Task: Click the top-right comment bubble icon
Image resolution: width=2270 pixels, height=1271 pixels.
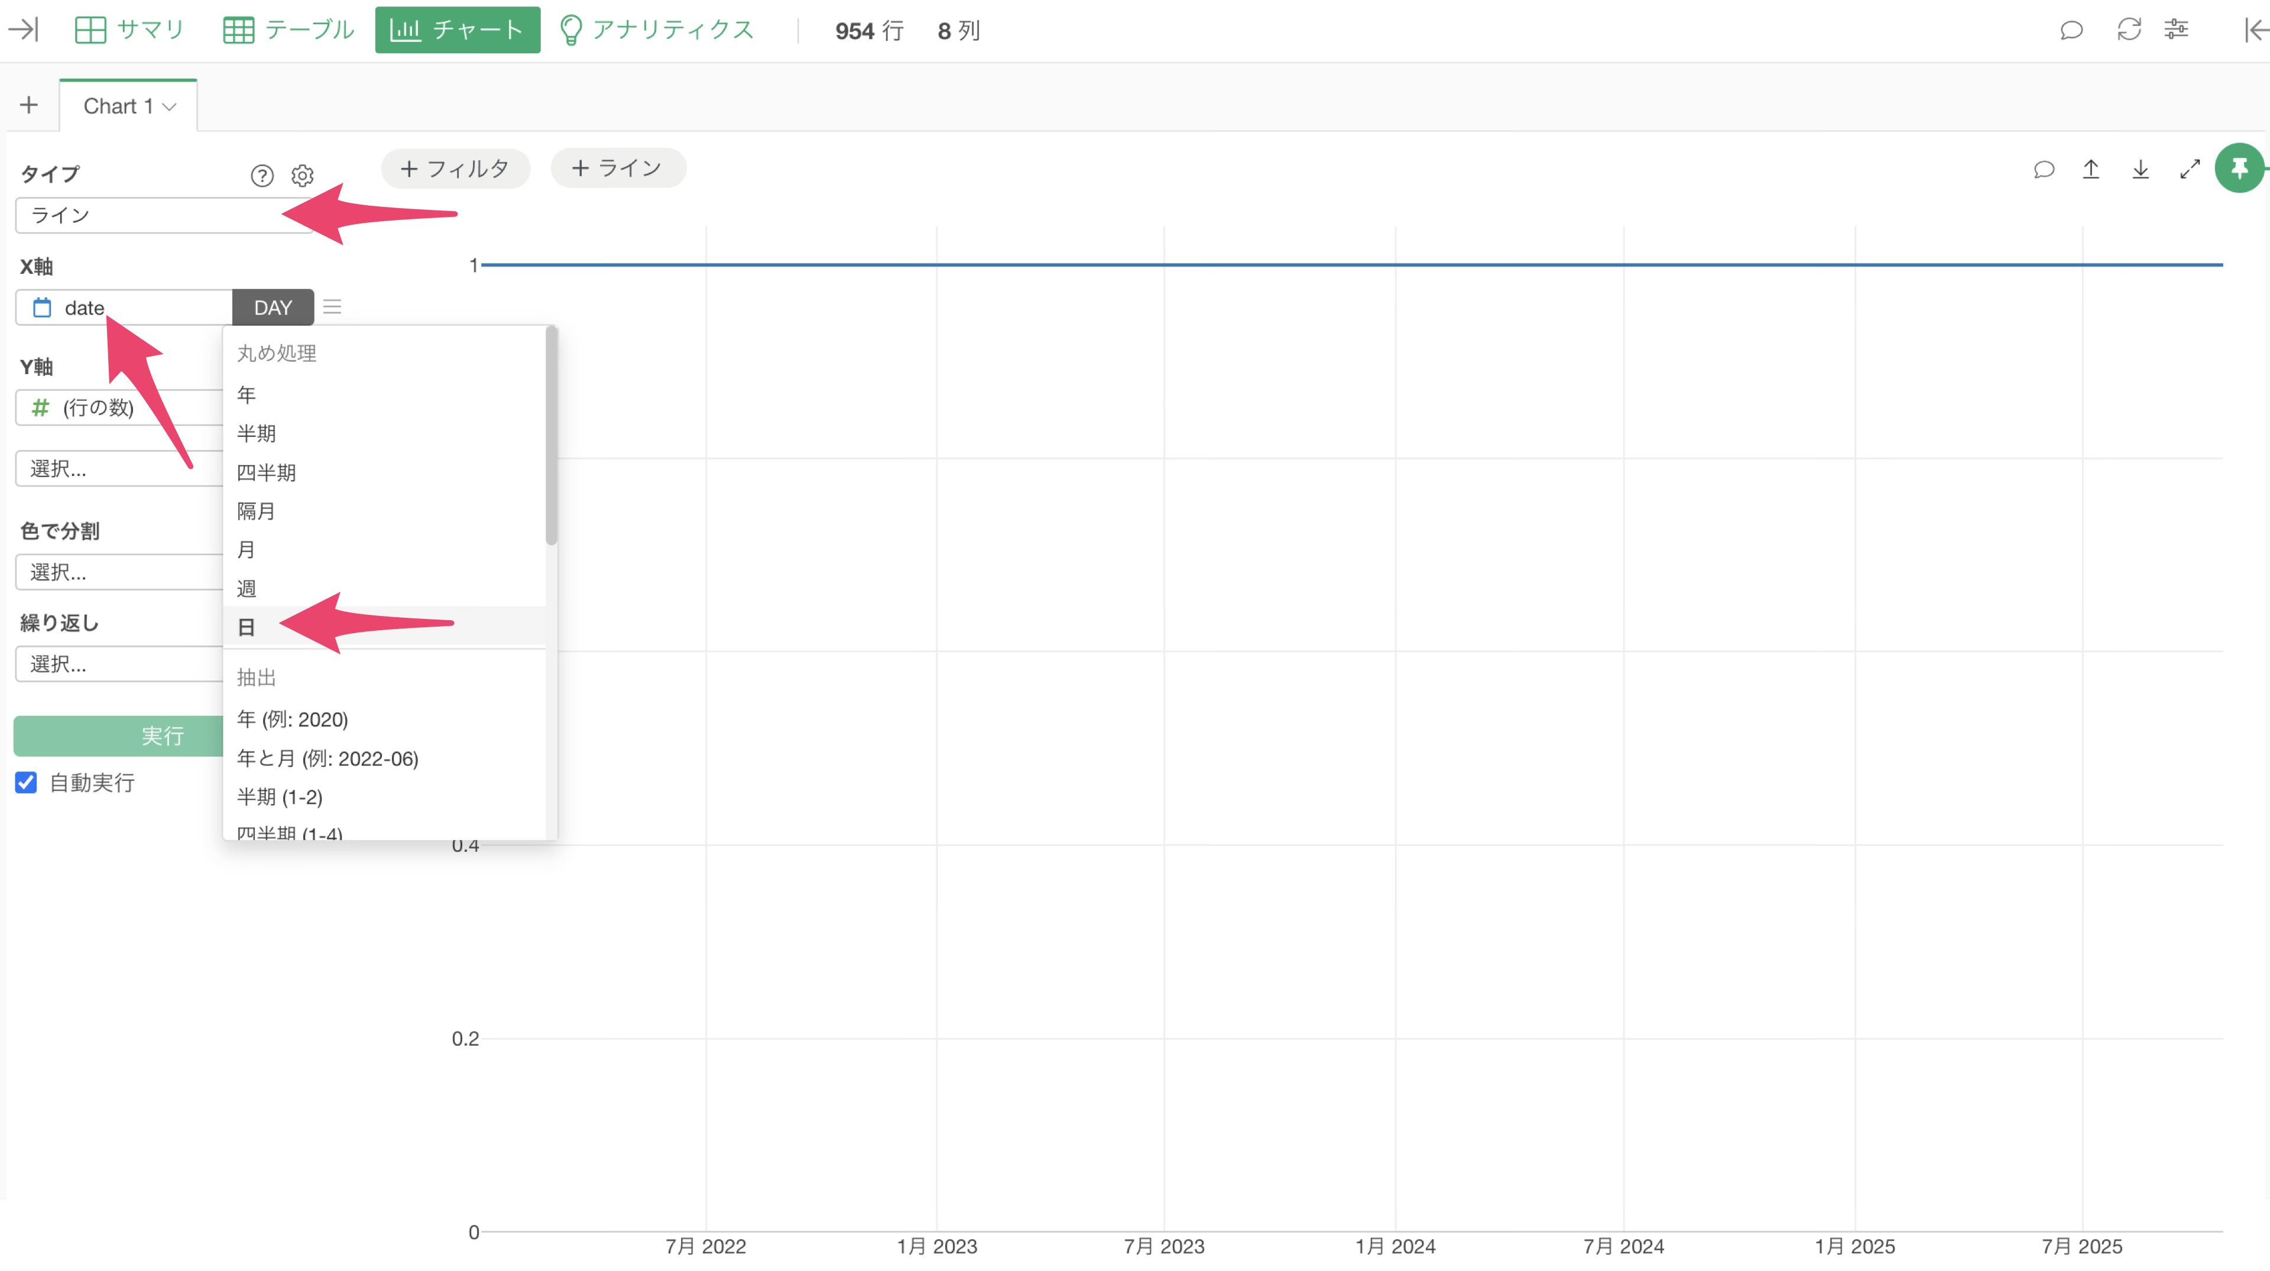Action: pyautogui.click(x=2071, y=30)
